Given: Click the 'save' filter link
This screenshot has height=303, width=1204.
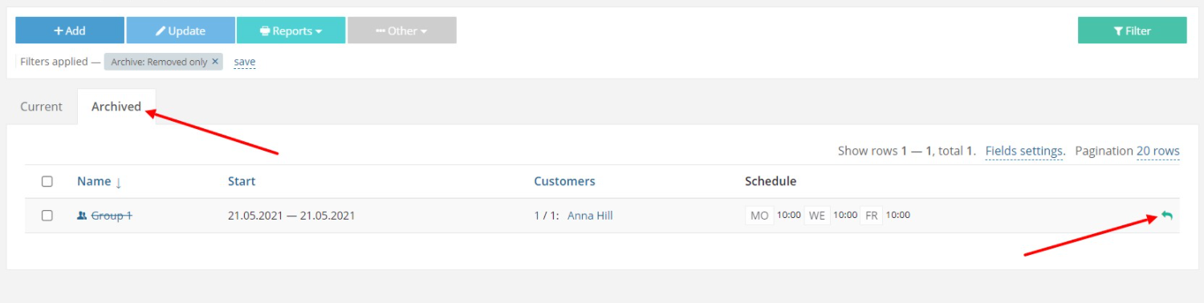Looking at the screenshot, I should click(245, 62).
